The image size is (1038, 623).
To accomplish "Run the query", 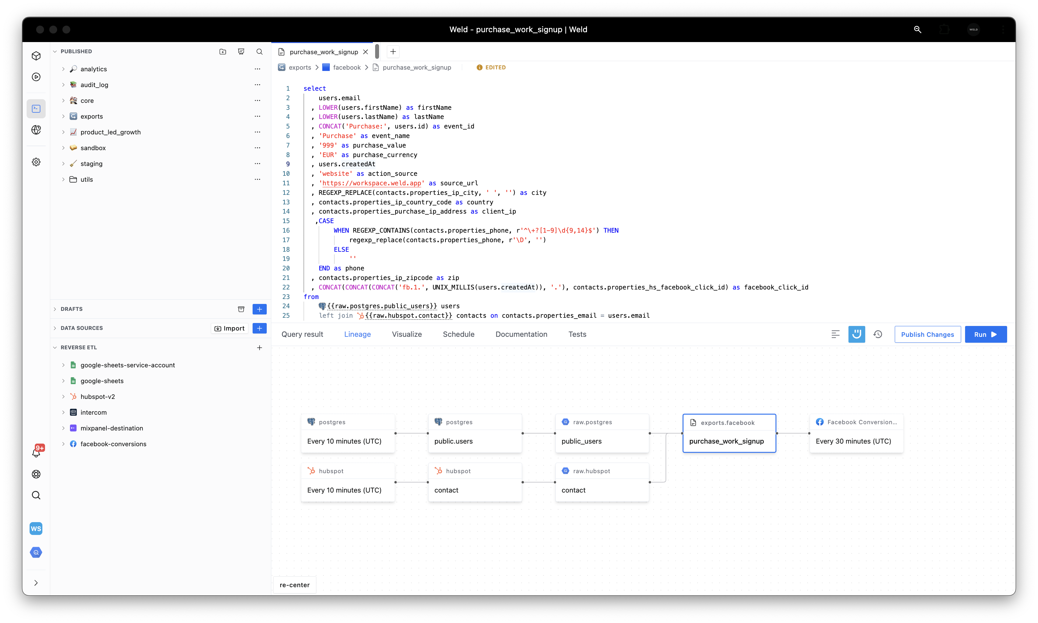I will click(985, 334).
